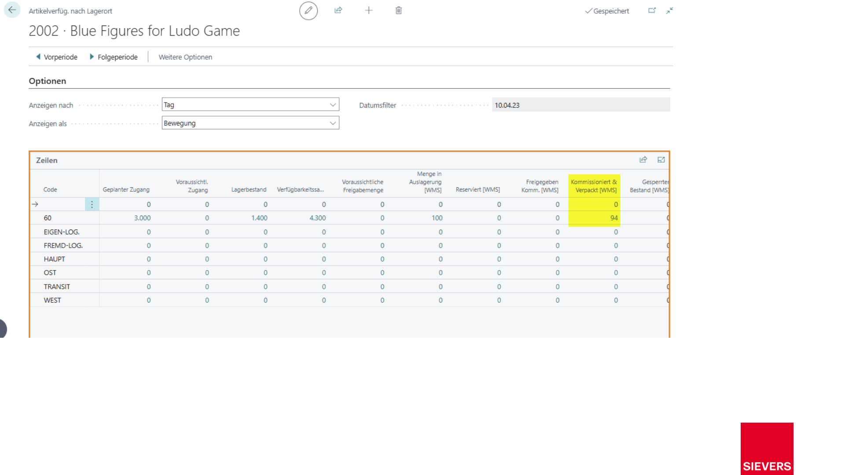Click the trash delete icon
Viewport: 845px width, 475px height.
[x=399, y=11]
